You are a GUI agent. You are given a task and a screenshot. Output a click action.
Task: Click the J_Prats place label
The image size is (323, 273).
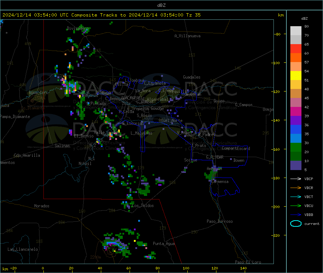pos(198,145)
